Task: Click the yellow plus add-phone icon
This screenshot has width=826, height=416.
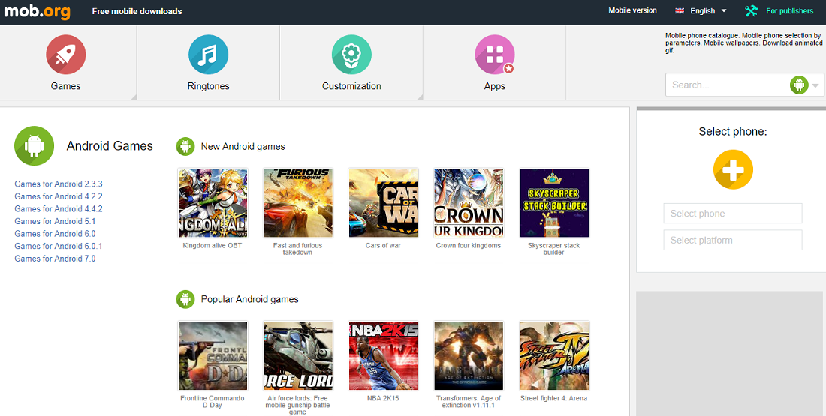Action: click(733, 169)
